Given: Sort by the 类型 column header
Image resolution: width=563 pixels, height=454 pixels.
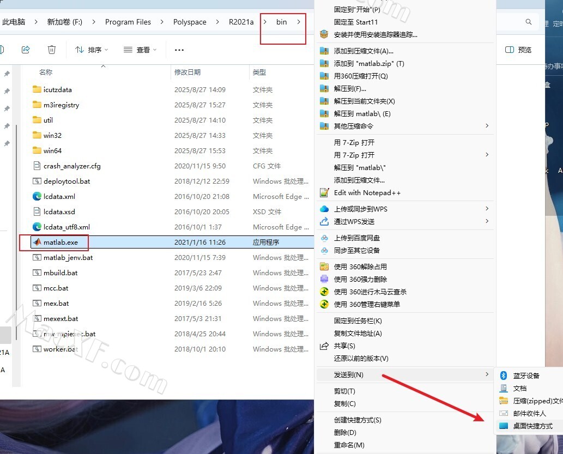Looking at the screenshot, I should click(259, 72).
